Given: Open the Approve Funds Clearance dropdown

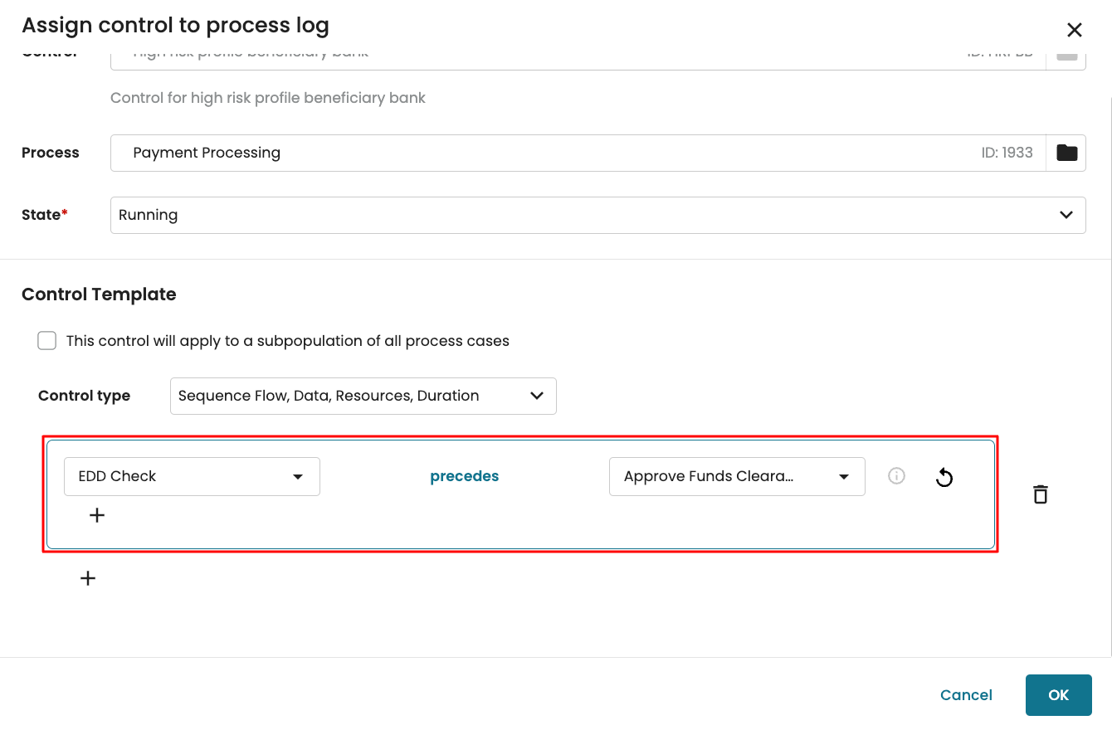Looking at the screenshot, I should point(737,476).
